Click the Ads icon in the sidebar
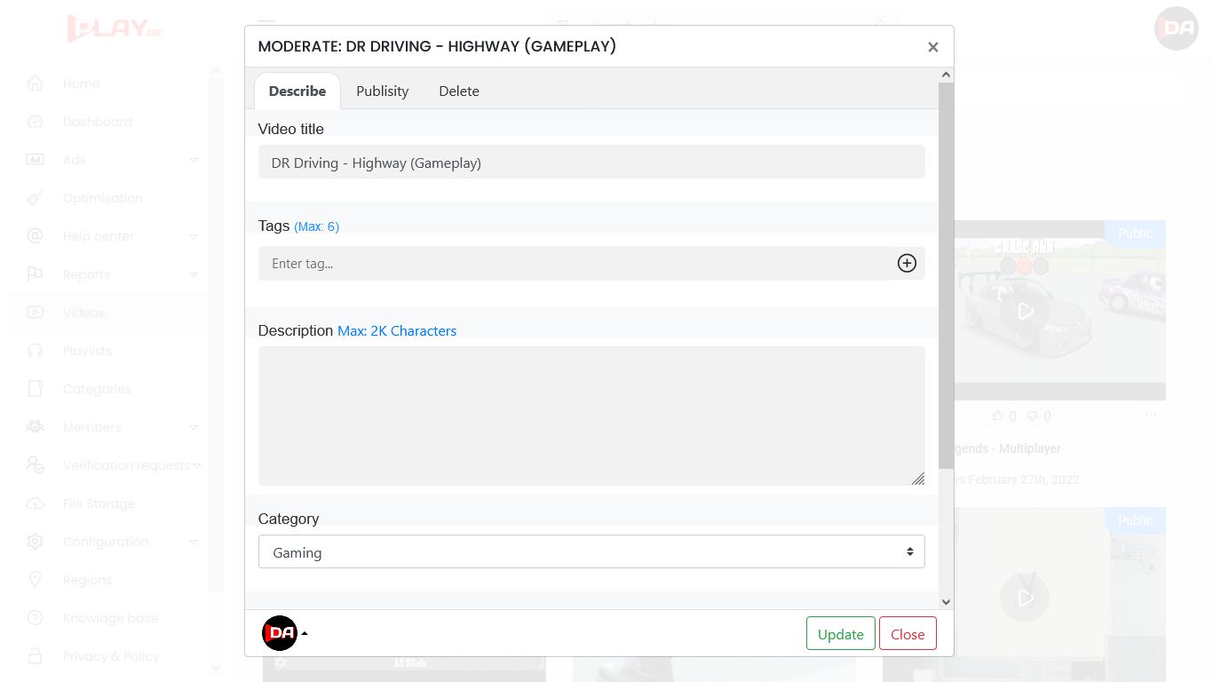The width and height of the screenshot is (1213, 682). click(x=35, y=160)
